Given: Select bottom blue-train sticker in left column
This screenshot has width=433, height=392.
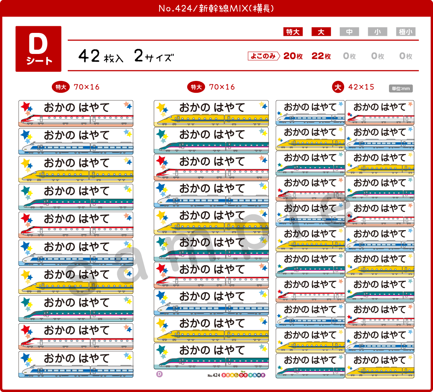Looking at the screenshot, I should (x=76, y=364).
